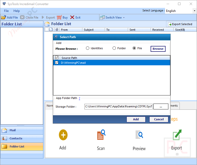Viewport: 197px width, 165px height.
Task: Click the yellow Add plus icon
Action: 63,135
